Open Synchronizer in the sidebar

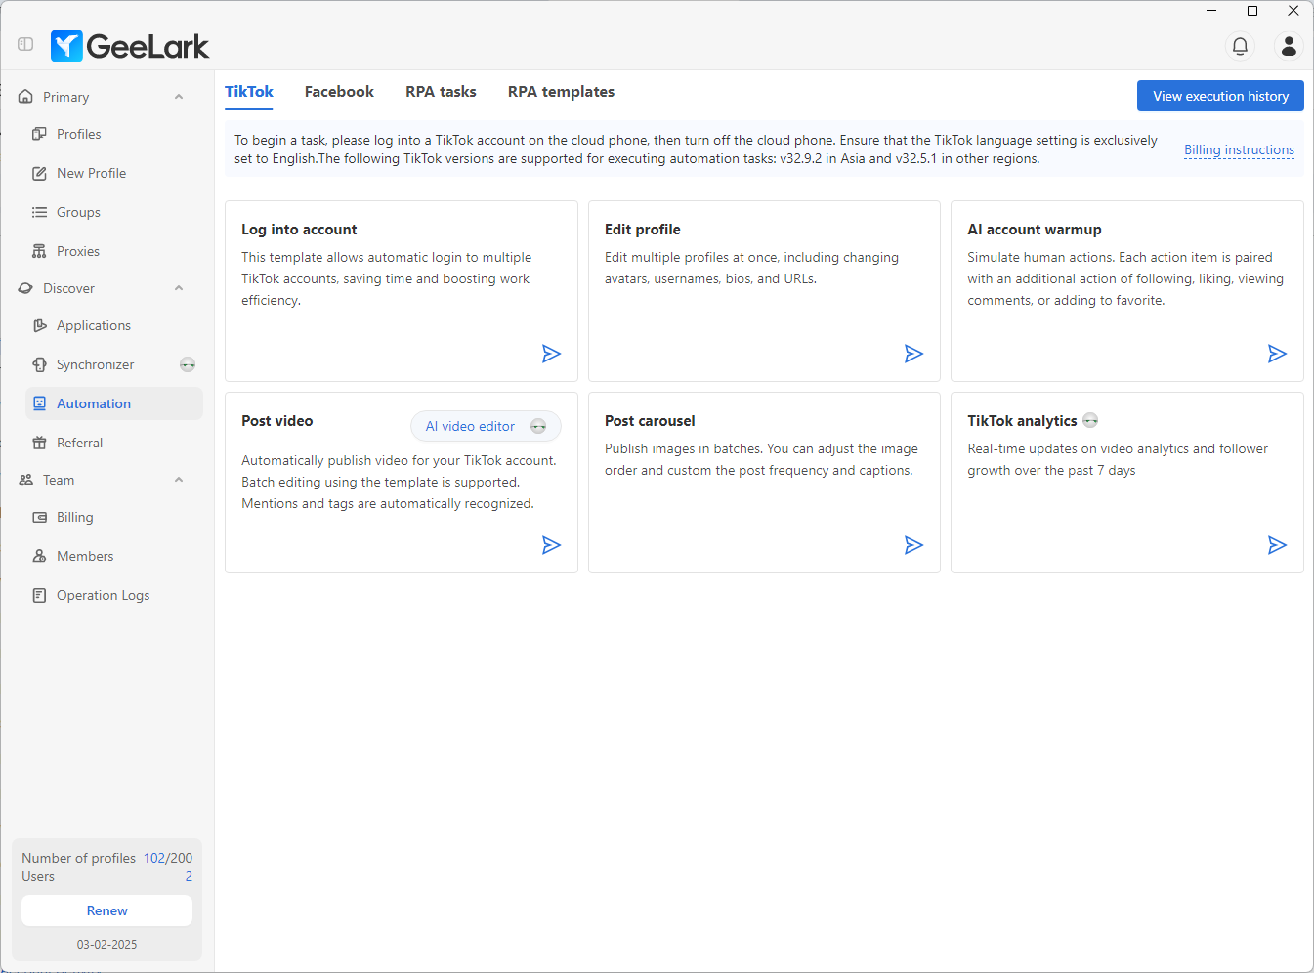point(96,364)
